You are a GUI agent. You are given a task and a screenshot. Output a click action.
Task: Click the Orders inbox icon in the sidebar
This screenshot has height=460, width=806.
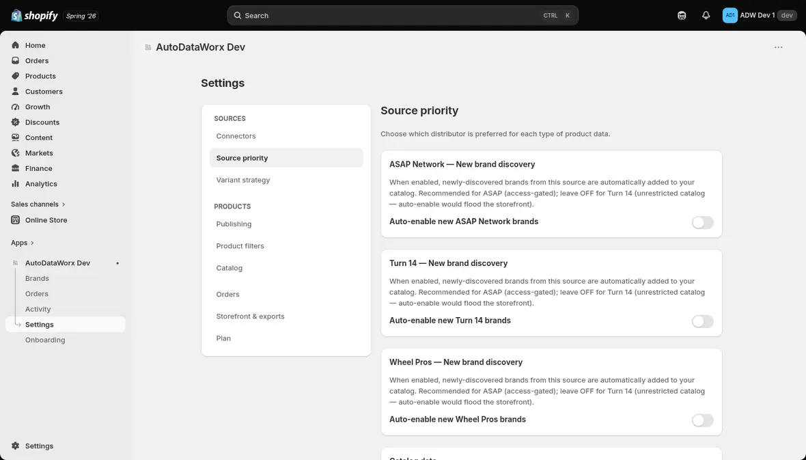[x=16, y=61]
